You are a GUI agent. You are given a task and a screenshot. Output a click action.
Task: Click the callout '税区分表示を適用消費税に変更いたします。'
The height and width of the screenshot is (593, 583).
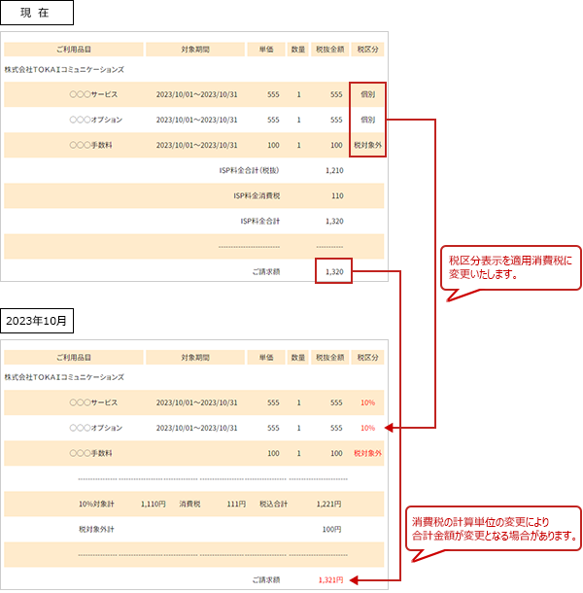[x=510, y=267]
